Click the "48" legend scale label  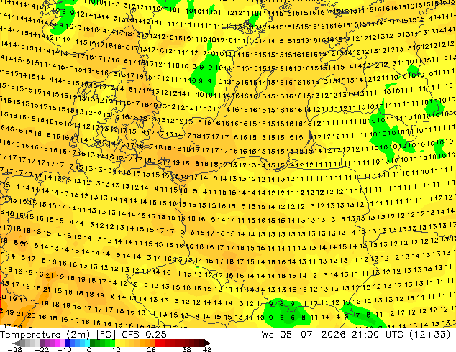207,349
